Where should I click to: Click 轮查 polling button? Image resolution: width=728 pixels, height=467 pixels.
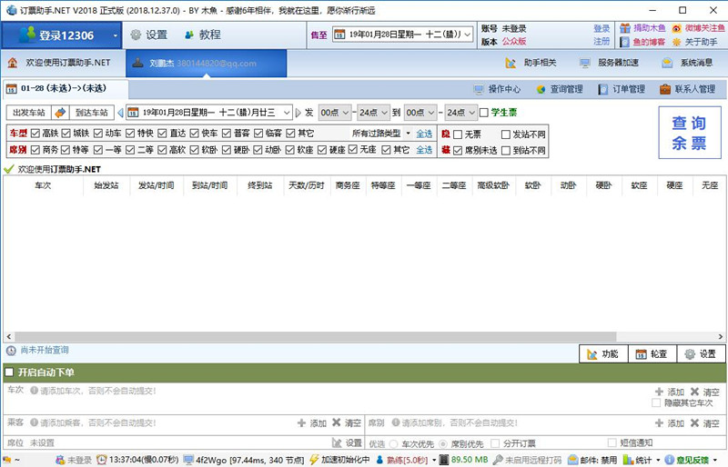coord(652,354)
